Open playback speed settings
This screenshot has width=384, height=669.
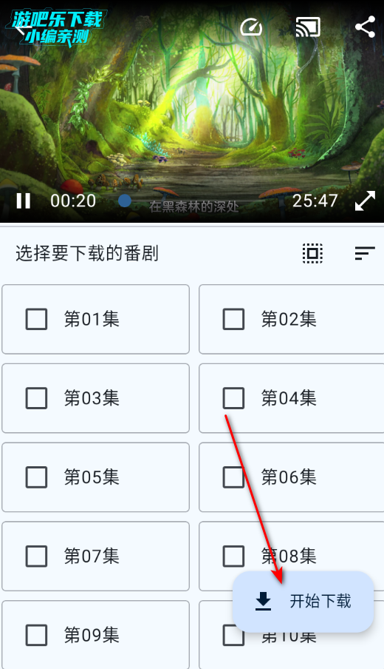(251, 27)
